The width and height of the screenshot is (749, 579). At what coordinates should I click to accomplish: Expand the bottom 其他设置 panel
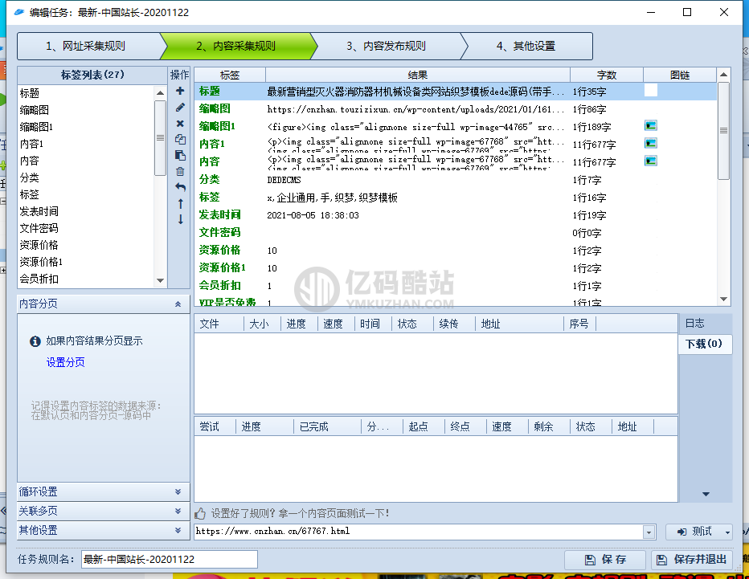(x=178, y=530)
